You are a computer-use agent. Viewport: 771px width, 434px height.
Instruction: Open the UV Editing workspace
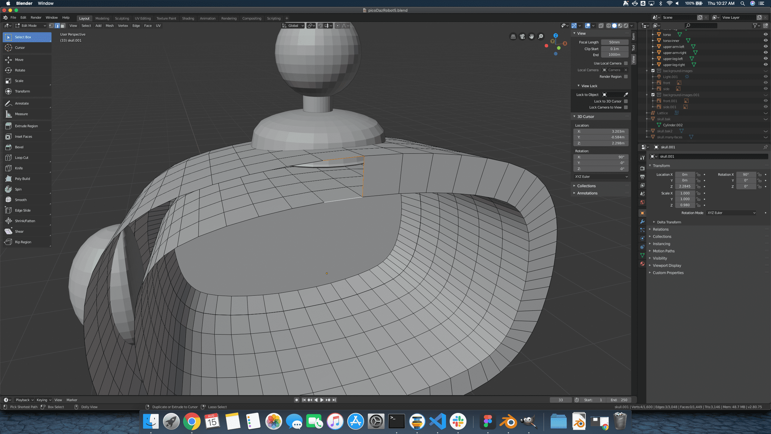[x=142, y=18]
